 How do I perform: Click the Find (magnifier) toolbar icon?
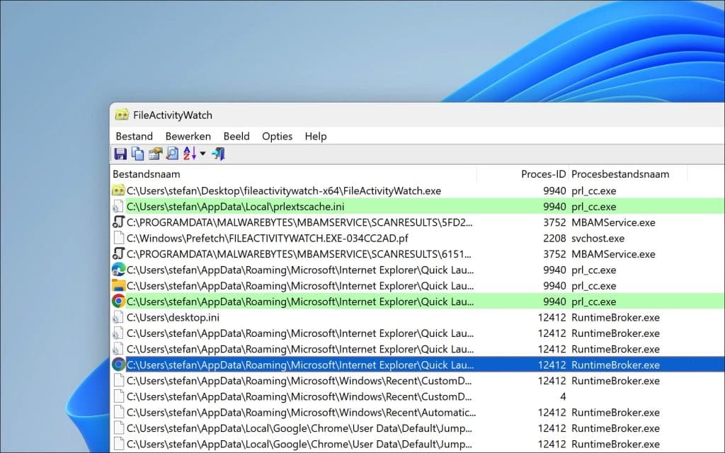(x=172, y=154)
